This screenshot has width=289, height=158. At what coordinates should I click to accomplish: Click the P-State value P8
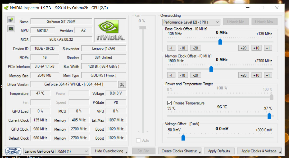116,102
